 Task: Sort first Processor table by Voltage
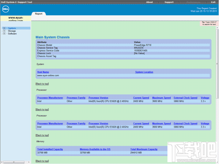pyautogui.click(x=205, y=98)
